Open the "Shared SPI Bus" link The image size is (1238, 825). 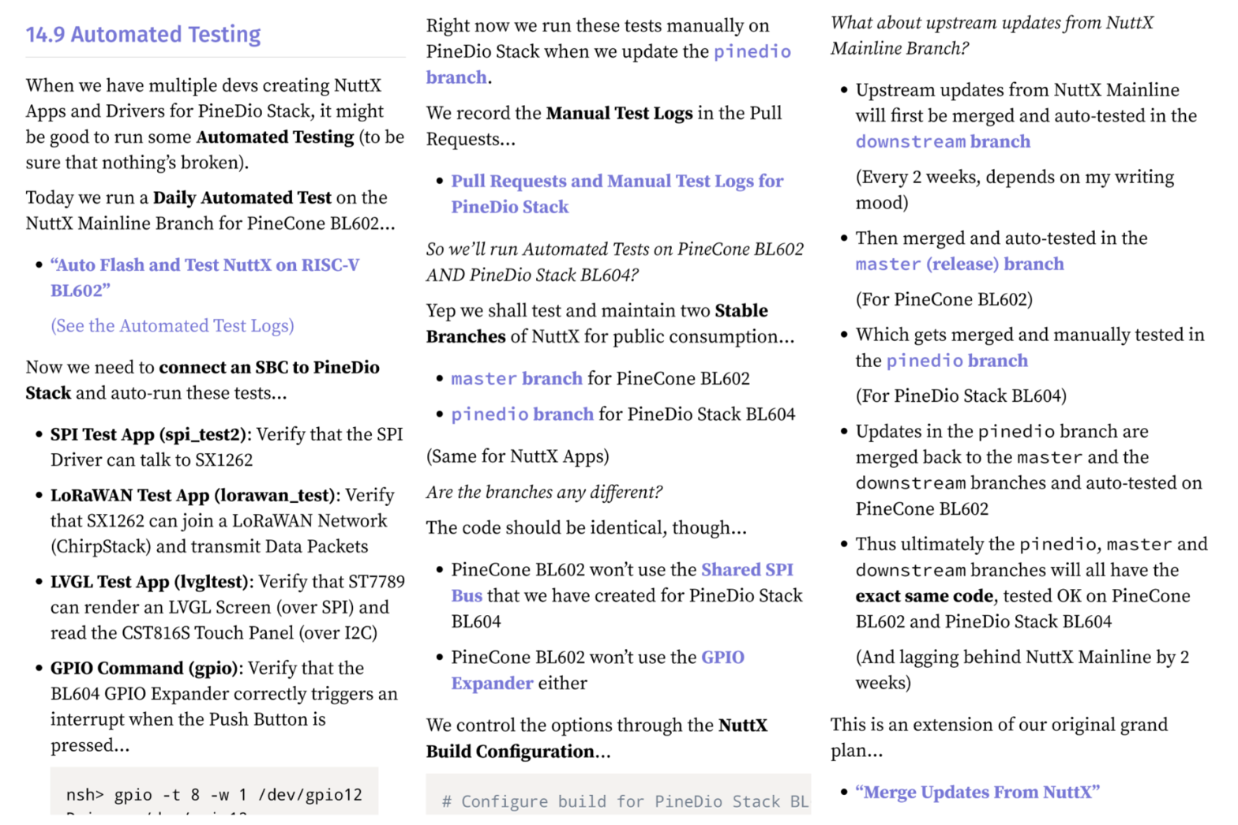point(746,570)
